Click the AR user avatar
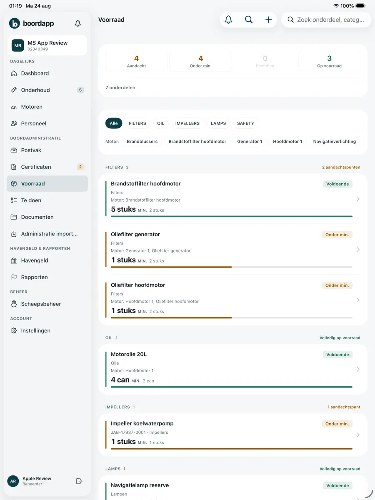The height and width of the screenshot is (500, 375). tap(13, 481)
